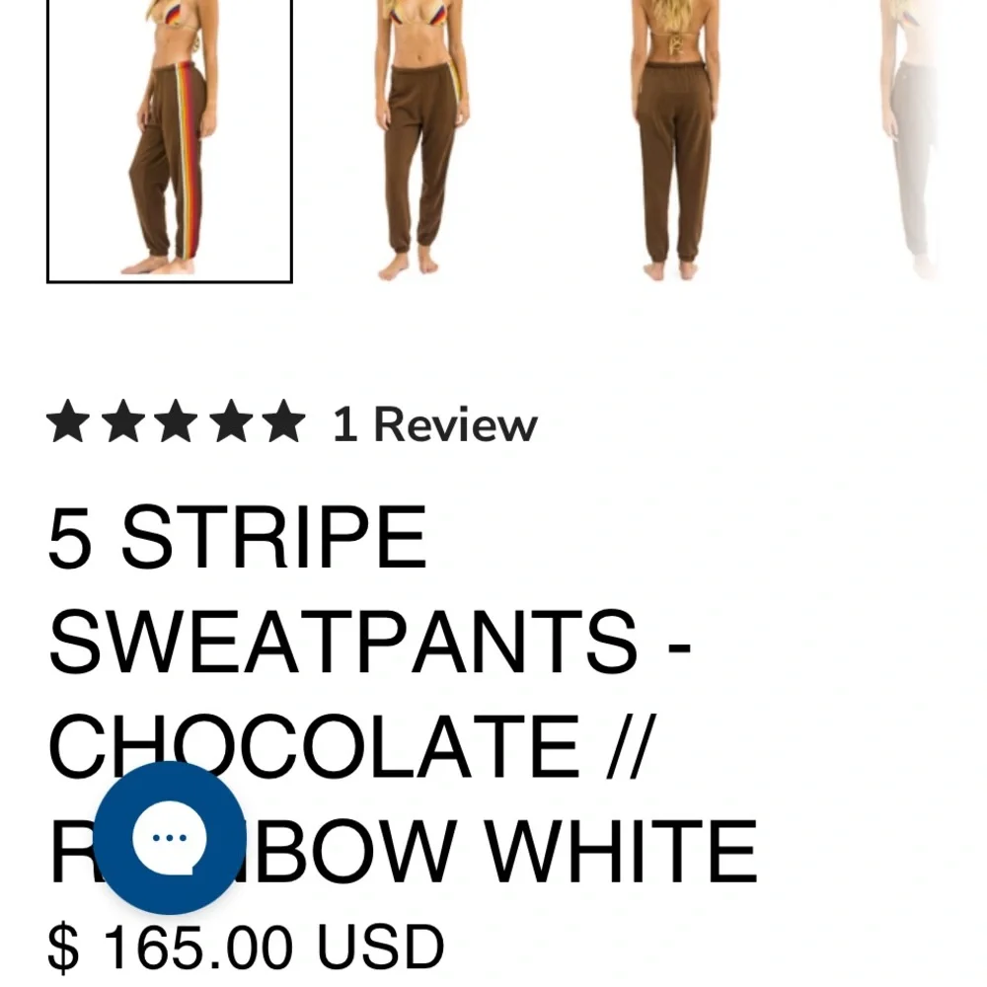Click the "WHITE" word in title
Screen dimensions: 987x987
pos(621,852)
